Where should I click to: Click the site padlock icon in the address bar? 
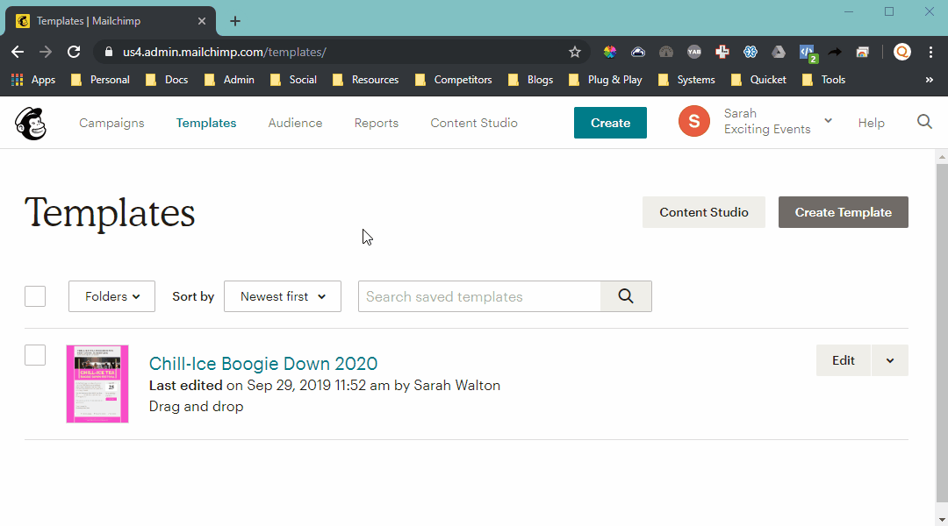(x=109, y=52)
